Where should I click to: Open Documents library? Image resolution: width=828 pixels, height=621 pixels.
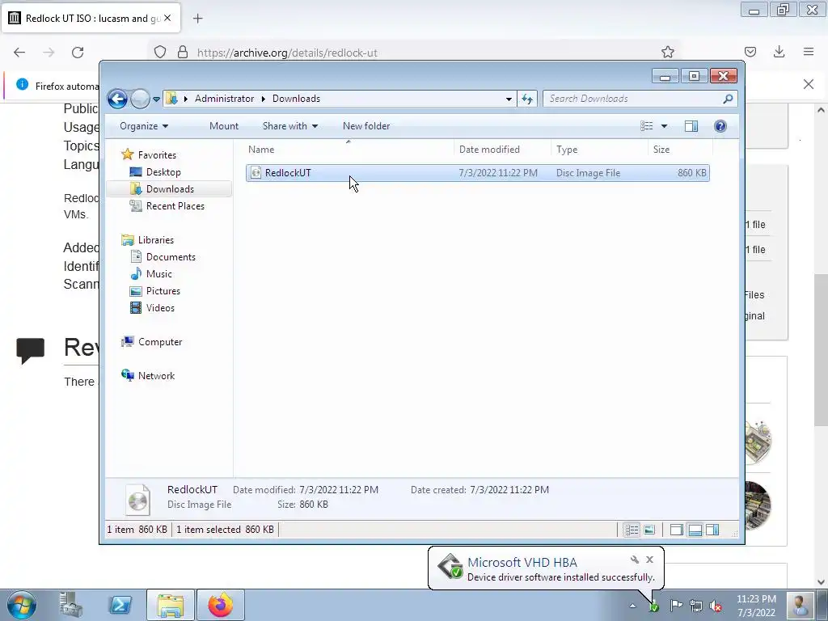pos(171,257)
